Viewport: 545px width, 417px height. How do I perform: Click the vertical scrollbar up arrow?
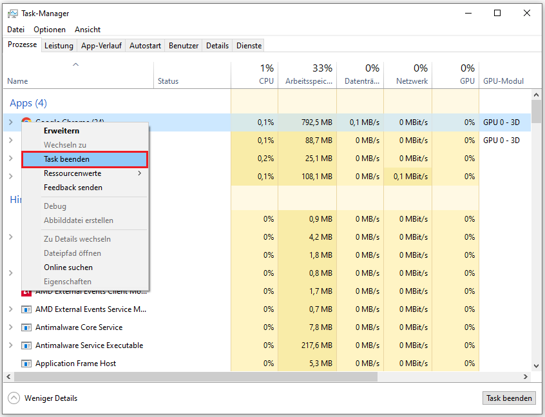tap(536, 95)
